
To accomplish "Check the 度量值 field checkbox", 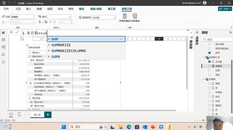I will (209, 66).
